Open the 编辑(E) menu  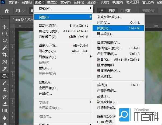click(x=27, y=2)
